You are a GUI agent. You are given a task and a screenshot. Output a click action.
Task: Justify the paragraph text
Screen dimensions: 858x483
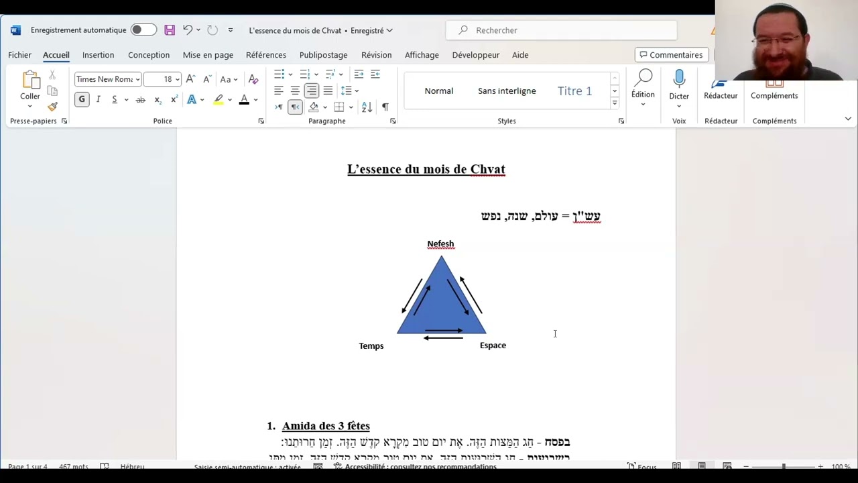coord(328,91)
